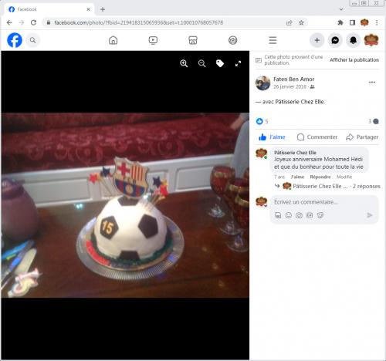Send the comment with arrow button

(370, 215)
